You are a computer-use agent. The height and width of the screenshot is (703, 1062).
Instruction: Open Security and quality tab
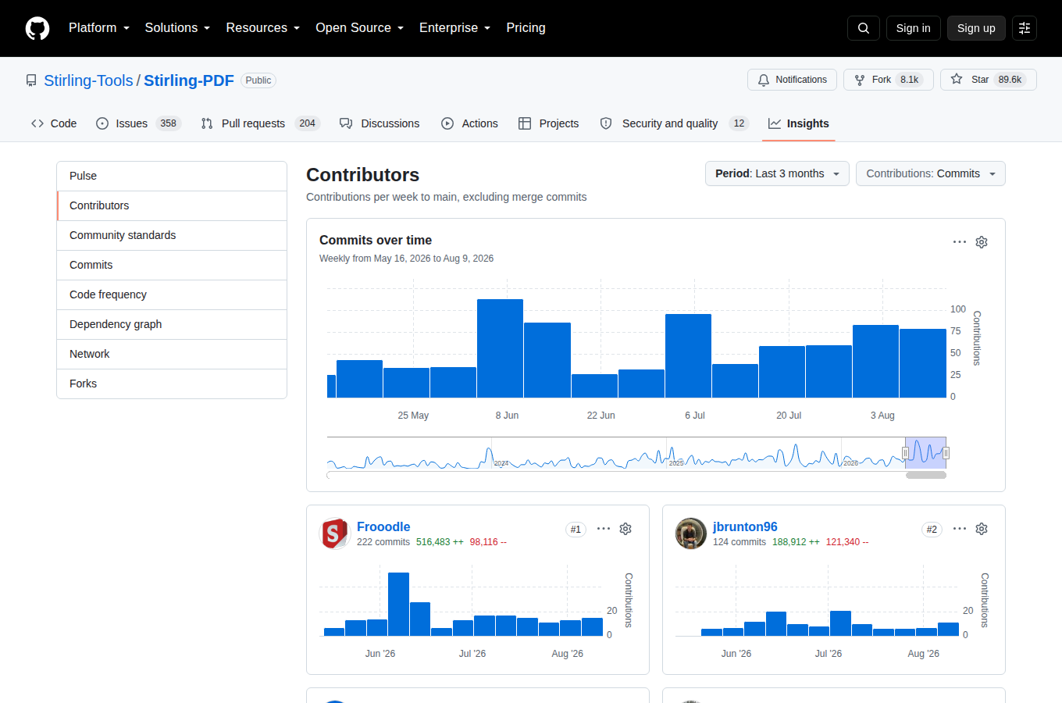click(674, 123)
